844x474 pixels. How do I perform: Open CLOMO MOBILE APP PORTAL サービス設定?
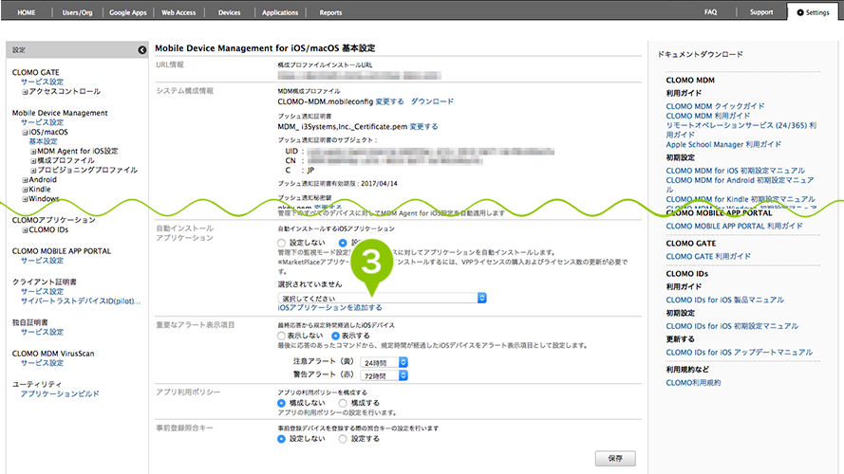point(42,261)
